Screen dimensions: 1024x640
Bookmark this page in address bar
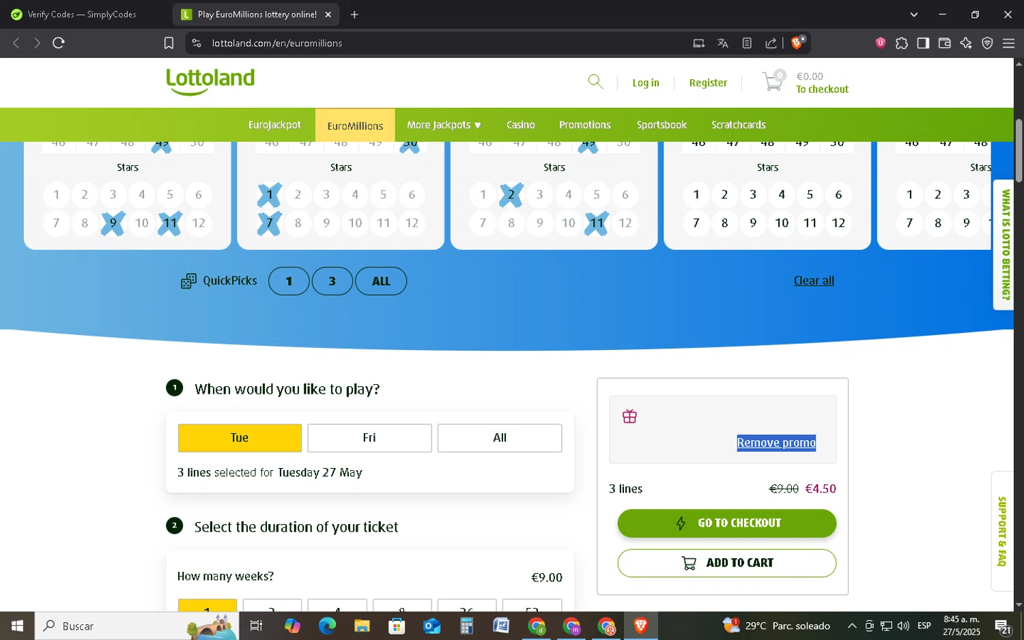(169, 43)
